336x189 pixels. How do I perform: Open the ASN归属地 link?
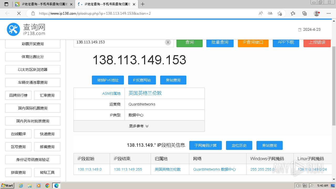(x=111, y=93)
